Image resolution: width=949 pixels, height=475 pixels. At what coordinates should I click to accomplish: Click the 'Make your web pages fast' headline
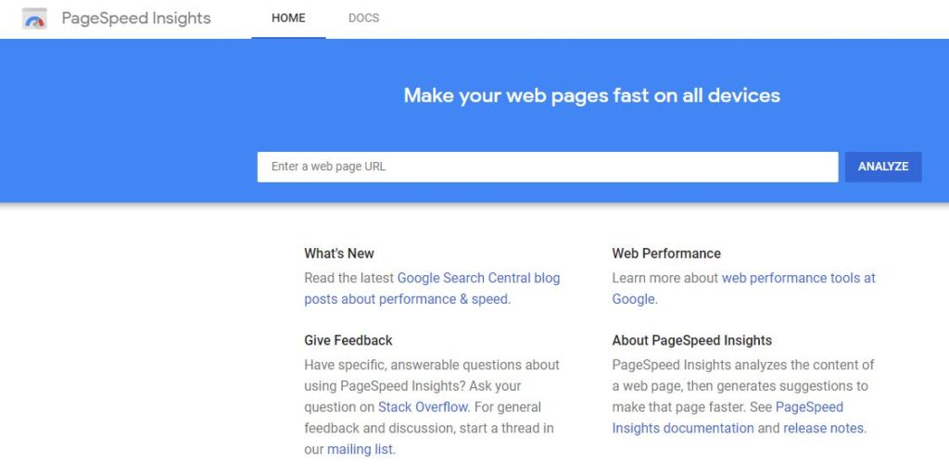(591, 95)
